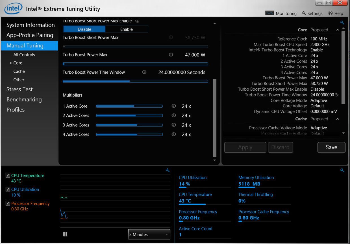Select Disable for Turbo Boost Short Power Max
This screenshot has height=244, width=350.
click(x=84, y=29)
